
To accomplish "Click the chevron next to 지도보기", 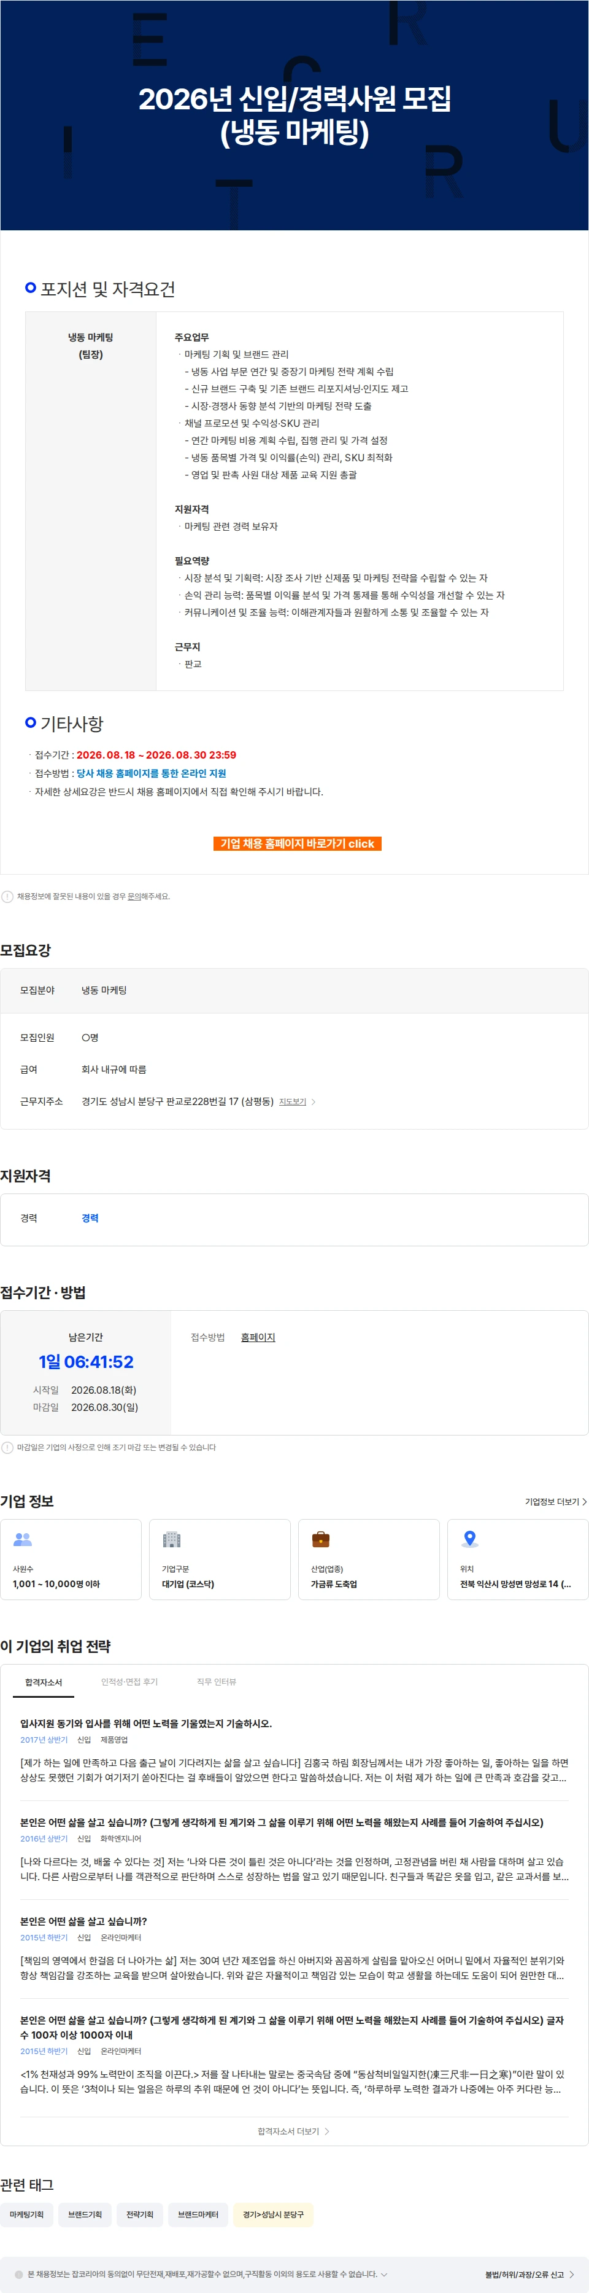I will (313, 1102).
